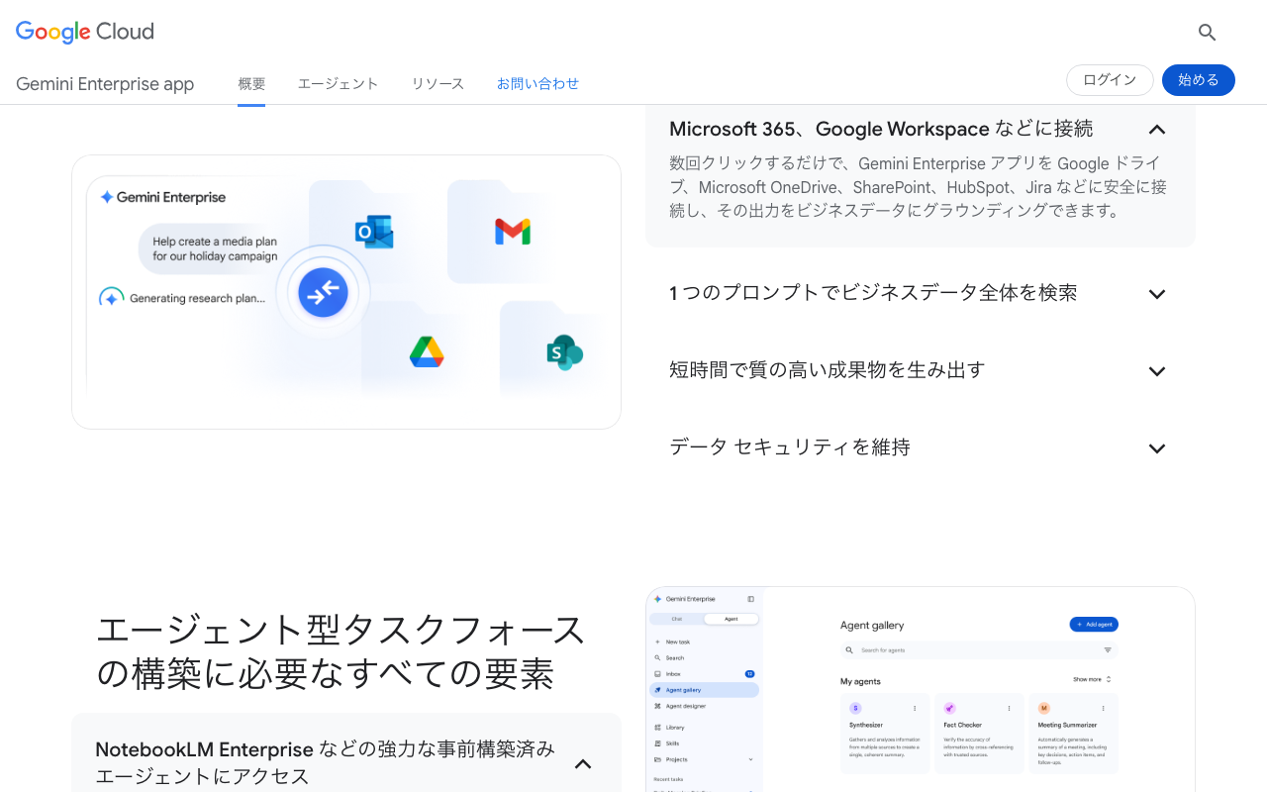Screen dimensions: 1267x792
Task: Click the Outlook icon in the illustration
Action: (x=374, y=232)
